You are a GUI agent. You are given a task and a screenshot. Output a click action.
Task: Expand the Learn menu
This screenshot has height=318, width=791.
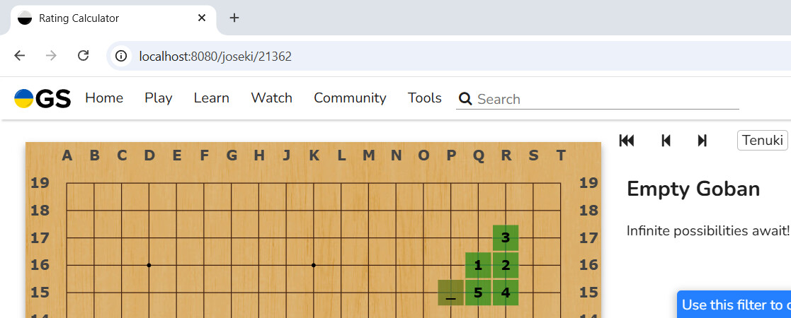point(212,98)
